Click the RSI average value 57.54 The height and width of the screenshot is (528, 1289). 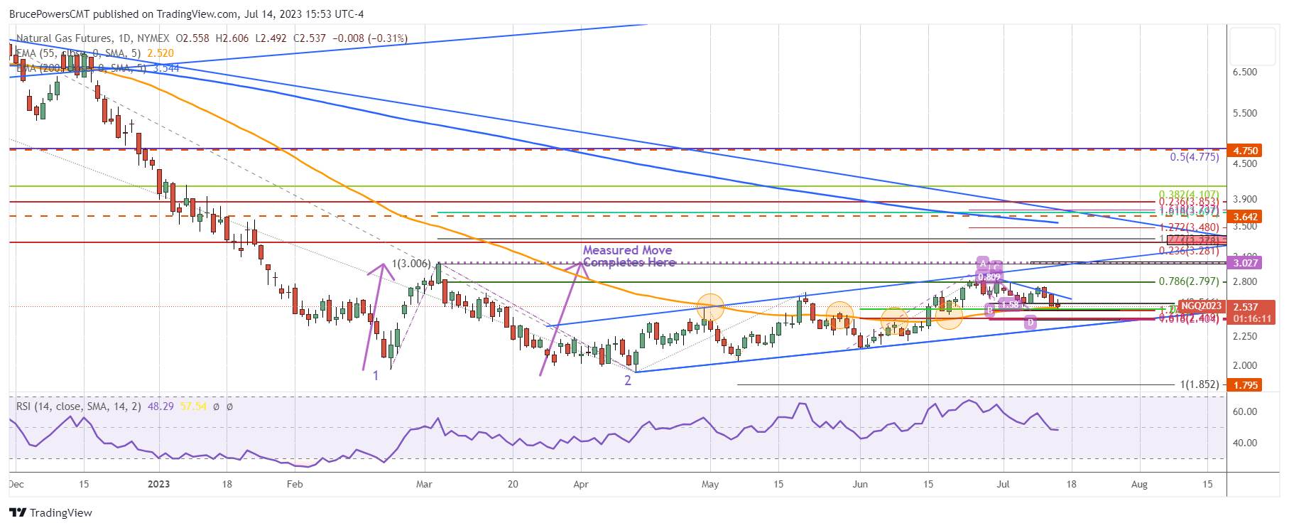pyautogui.click(x=193, y=406)
